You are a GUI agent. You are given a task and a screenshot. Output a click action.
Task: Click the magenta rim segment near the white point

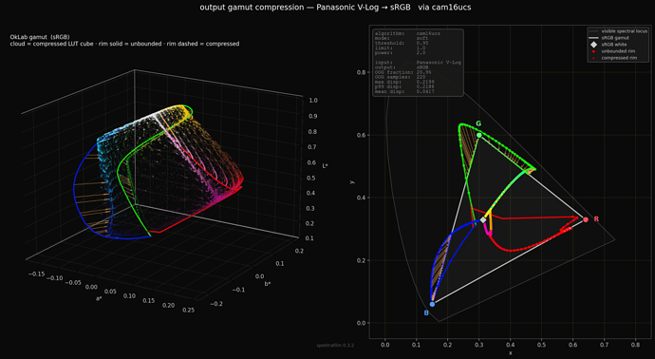(x=486, y=229)
